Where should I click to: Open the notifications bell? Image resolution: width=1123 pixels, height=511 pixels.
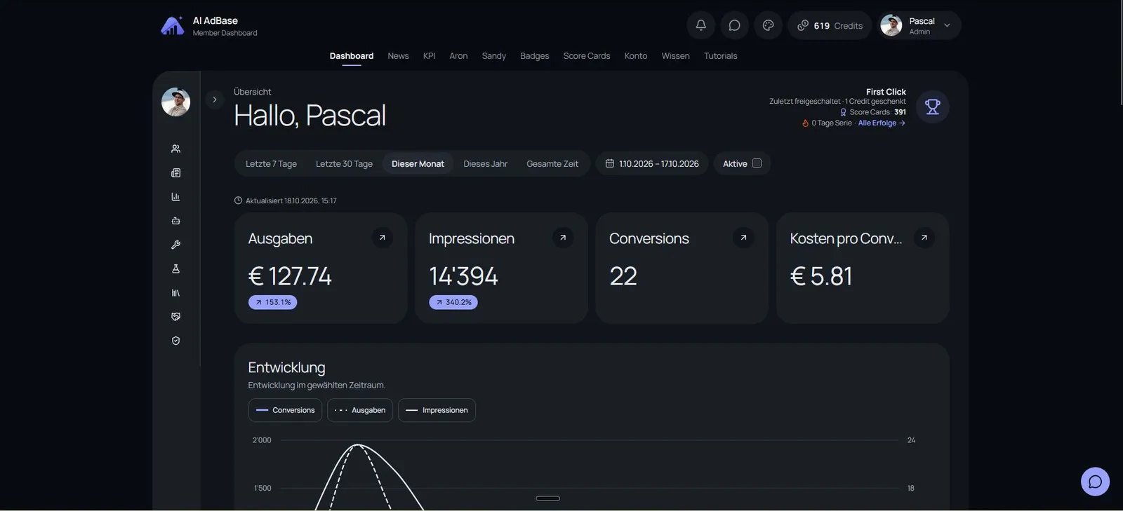click(700, 25)
